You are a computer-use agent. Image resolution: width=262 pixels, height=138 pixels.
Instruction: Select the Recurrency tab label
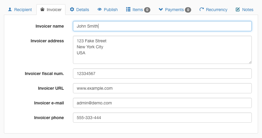217,10
